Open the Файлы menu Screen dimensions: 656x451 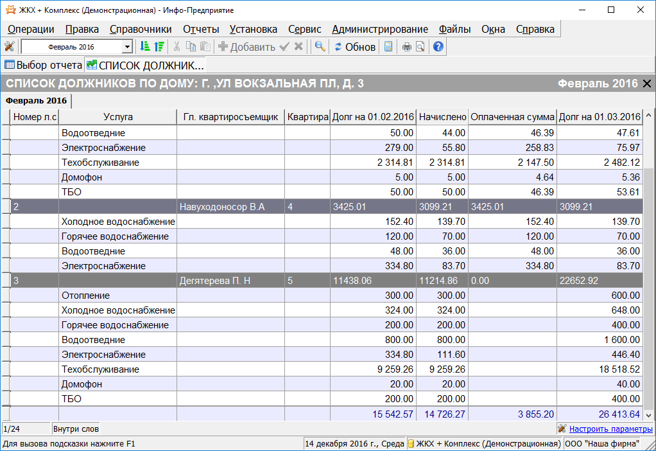click(454, 30)
